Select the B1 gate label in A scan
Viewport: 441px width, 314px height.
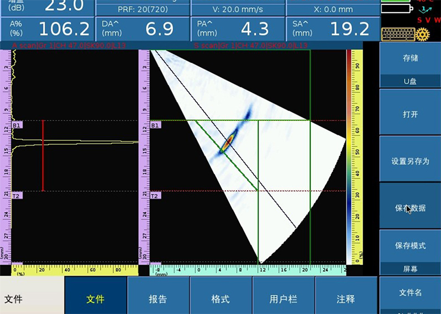click(x=17, y=125)
